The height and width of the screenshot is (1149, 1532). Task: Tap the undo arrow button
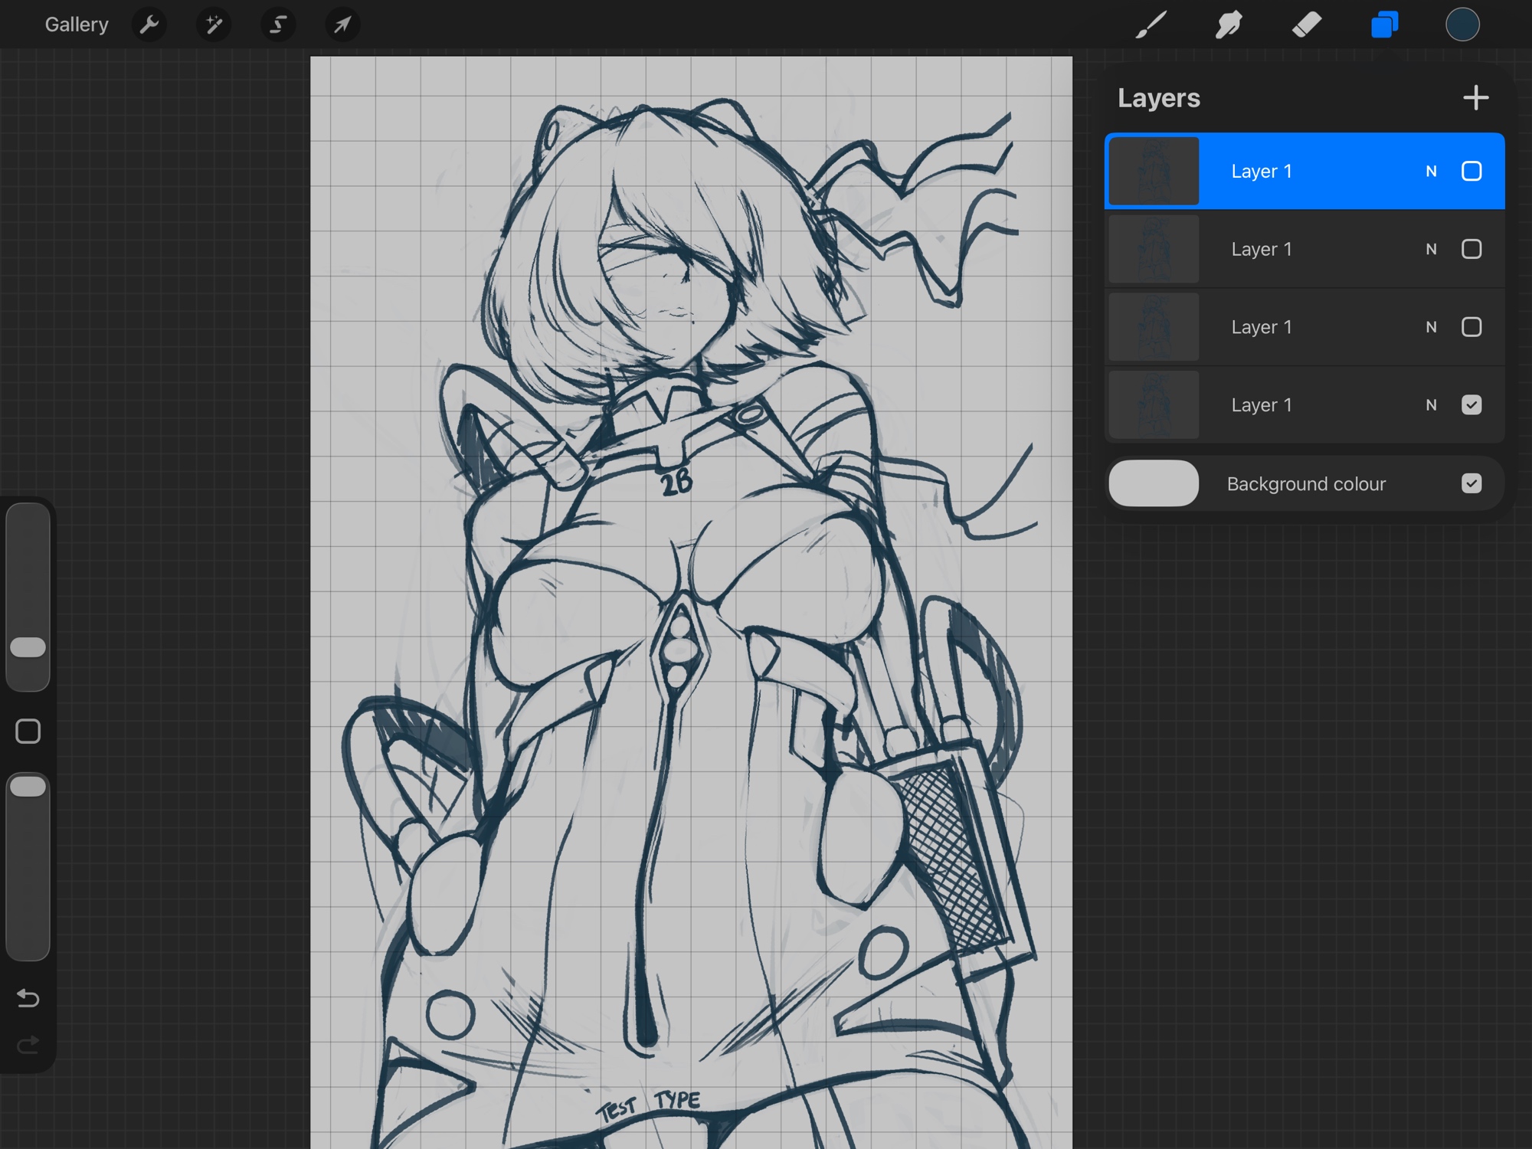[28, 998]
